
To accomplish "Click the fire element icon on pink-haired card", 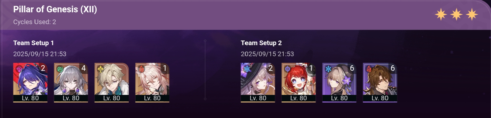I will [141, 69].
